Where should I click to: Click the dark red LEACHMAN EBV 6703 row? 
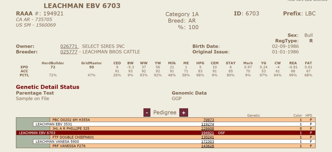pos(166,133)
